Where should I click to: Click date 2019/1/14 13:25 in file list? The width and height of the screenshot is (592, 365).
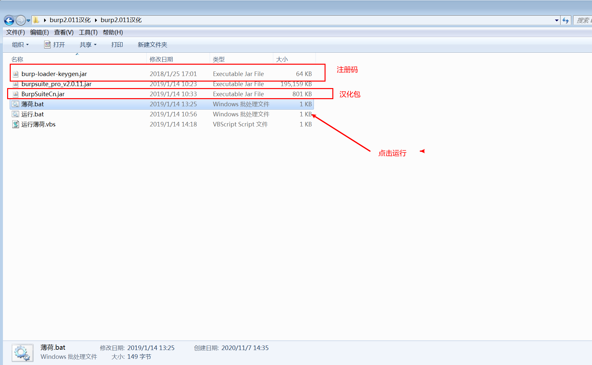tap(173, 104)
